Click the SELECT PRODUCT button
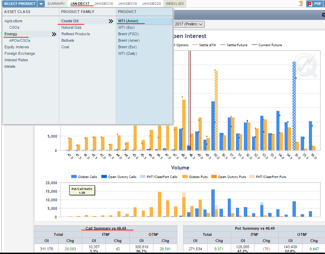 [20, 4]
